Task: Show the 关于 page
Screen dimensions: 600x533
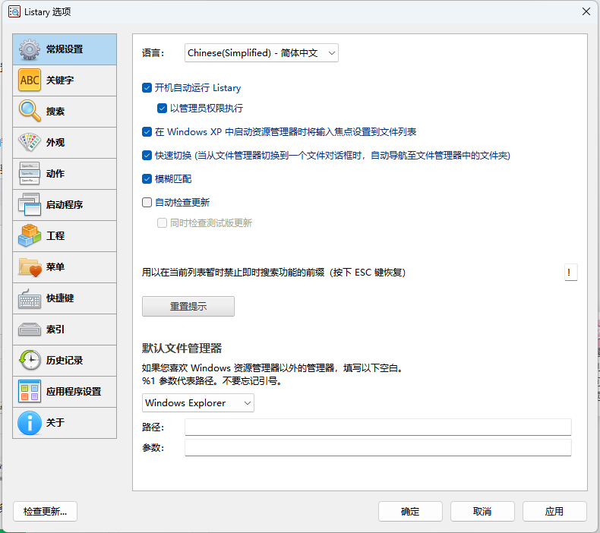Action: click(x=65, y=423)
